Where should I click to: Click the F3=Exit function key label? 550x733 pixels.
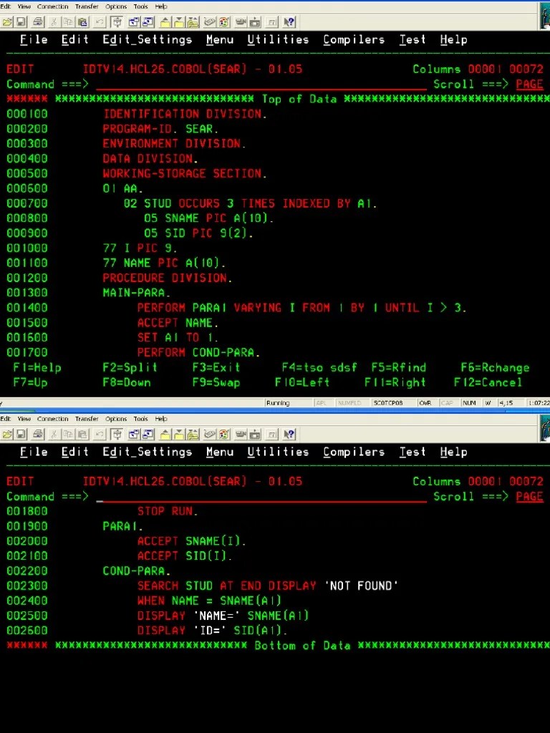tap(216, 367)
